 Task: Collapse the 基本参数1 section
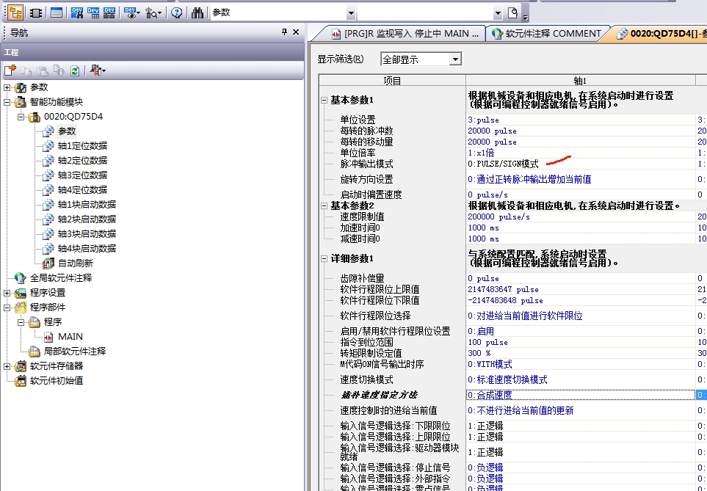[325, 100]
